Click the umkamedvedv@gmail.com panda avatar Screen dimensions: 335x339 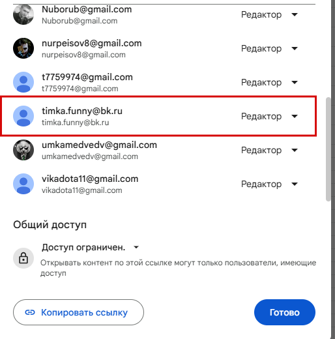pos(23,150)
